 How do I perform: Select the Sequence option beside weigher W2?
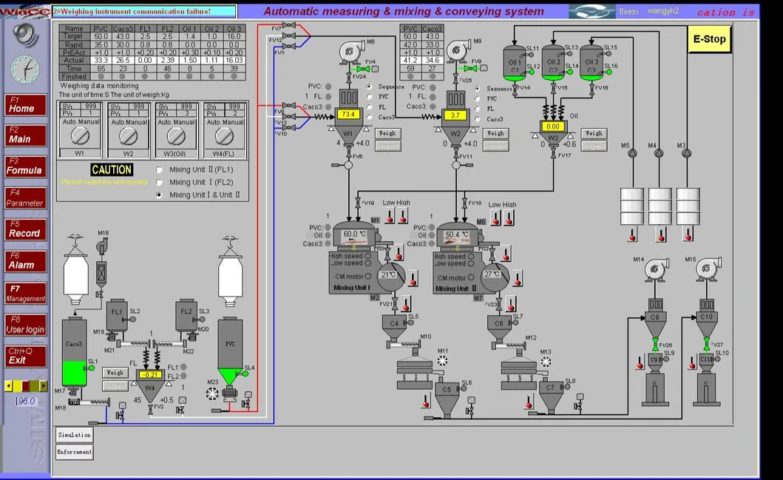click(x=476, y=88)
